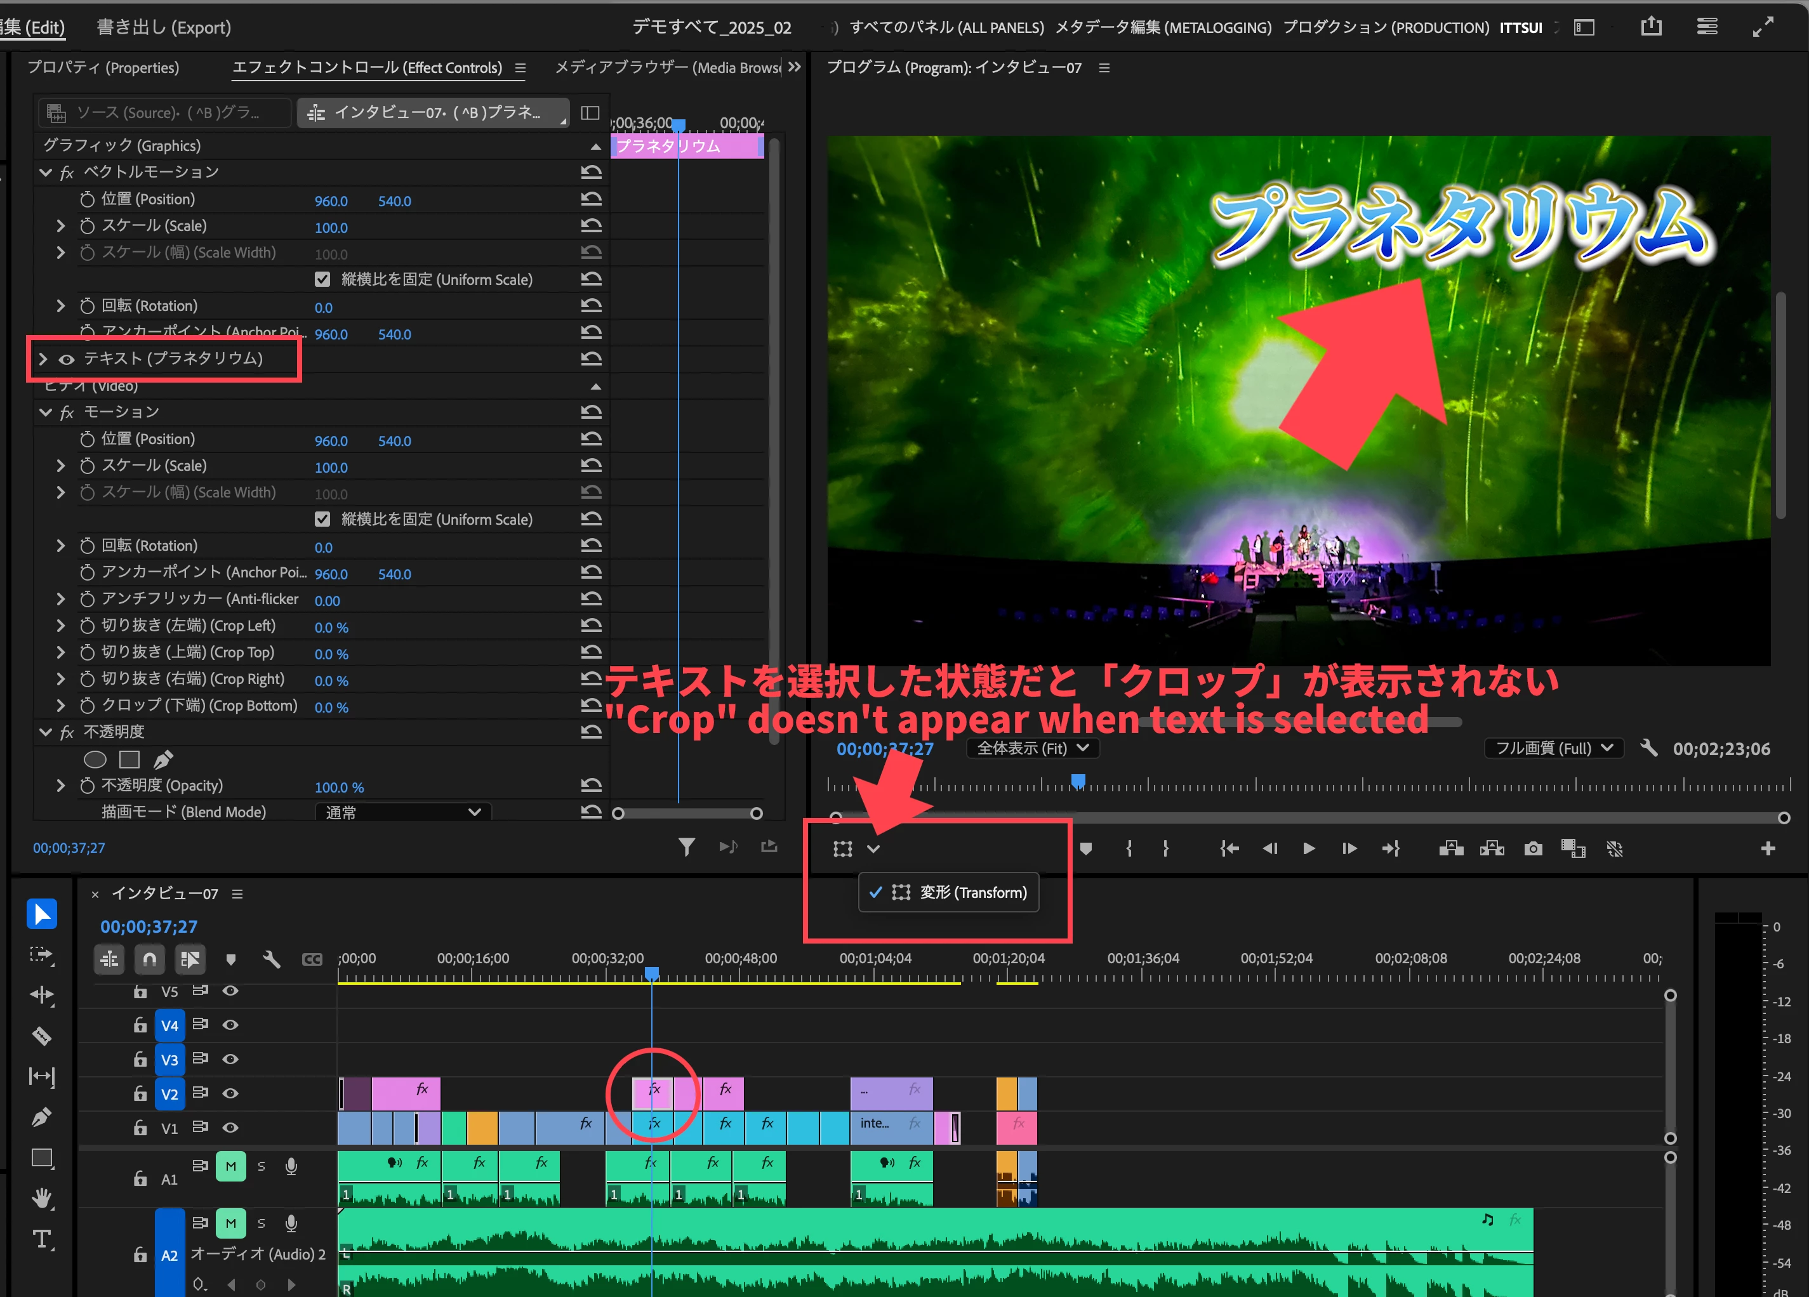Open the monitor settings wrench icon
Viewport: 1809px width, 1297px height.
pyautogui.click(x=1648, y=747)
